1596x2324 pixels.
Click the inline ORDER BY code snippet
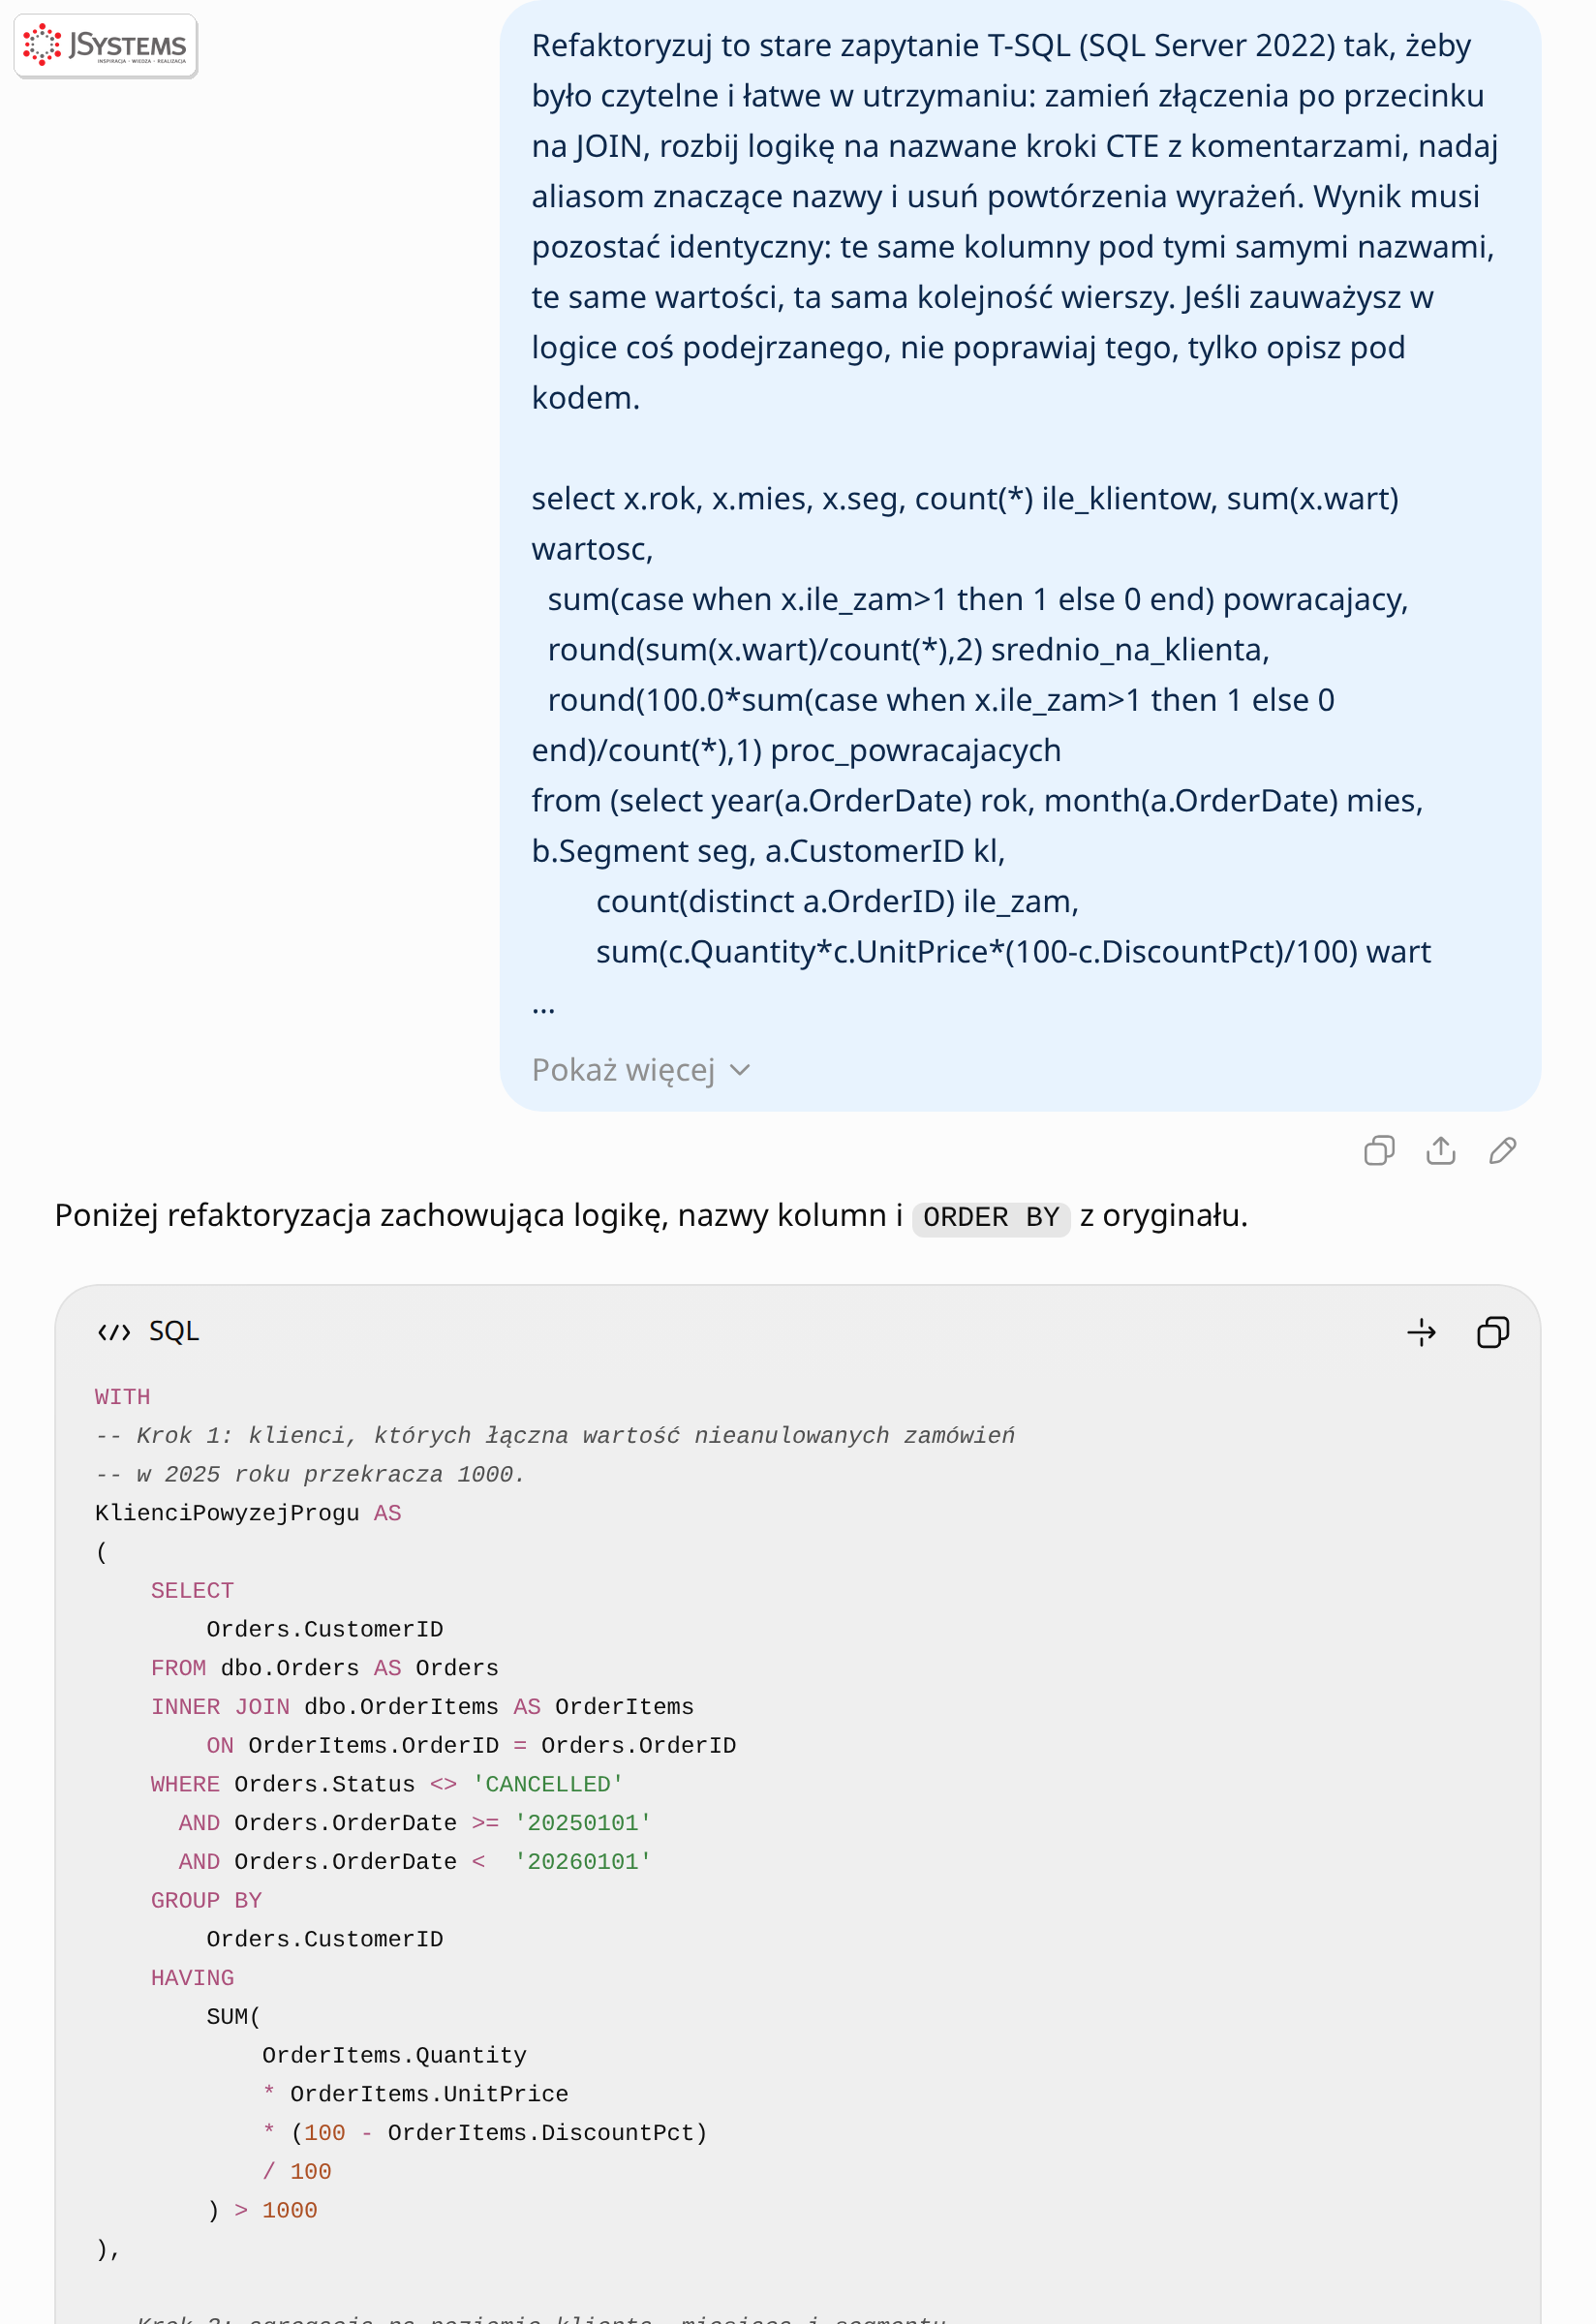(991, 1217)
